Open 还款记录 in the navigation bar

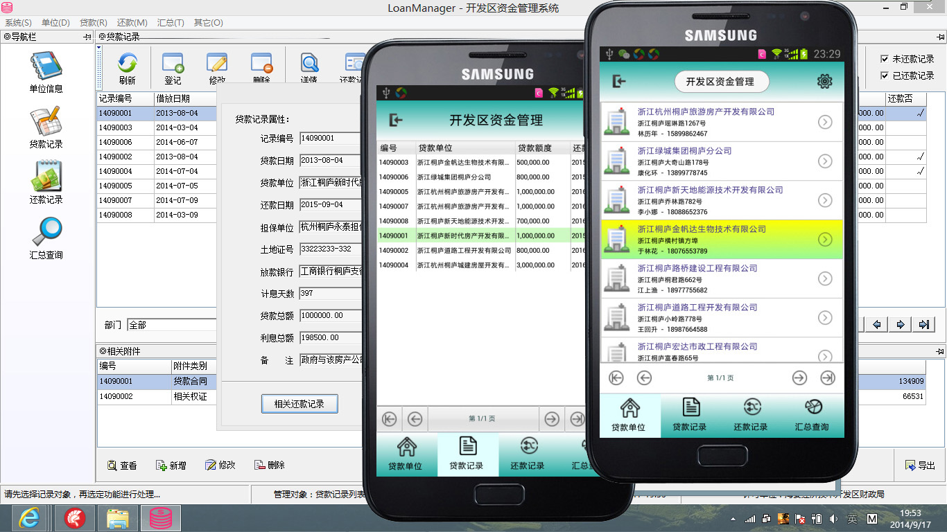click(x=46, y=183)
